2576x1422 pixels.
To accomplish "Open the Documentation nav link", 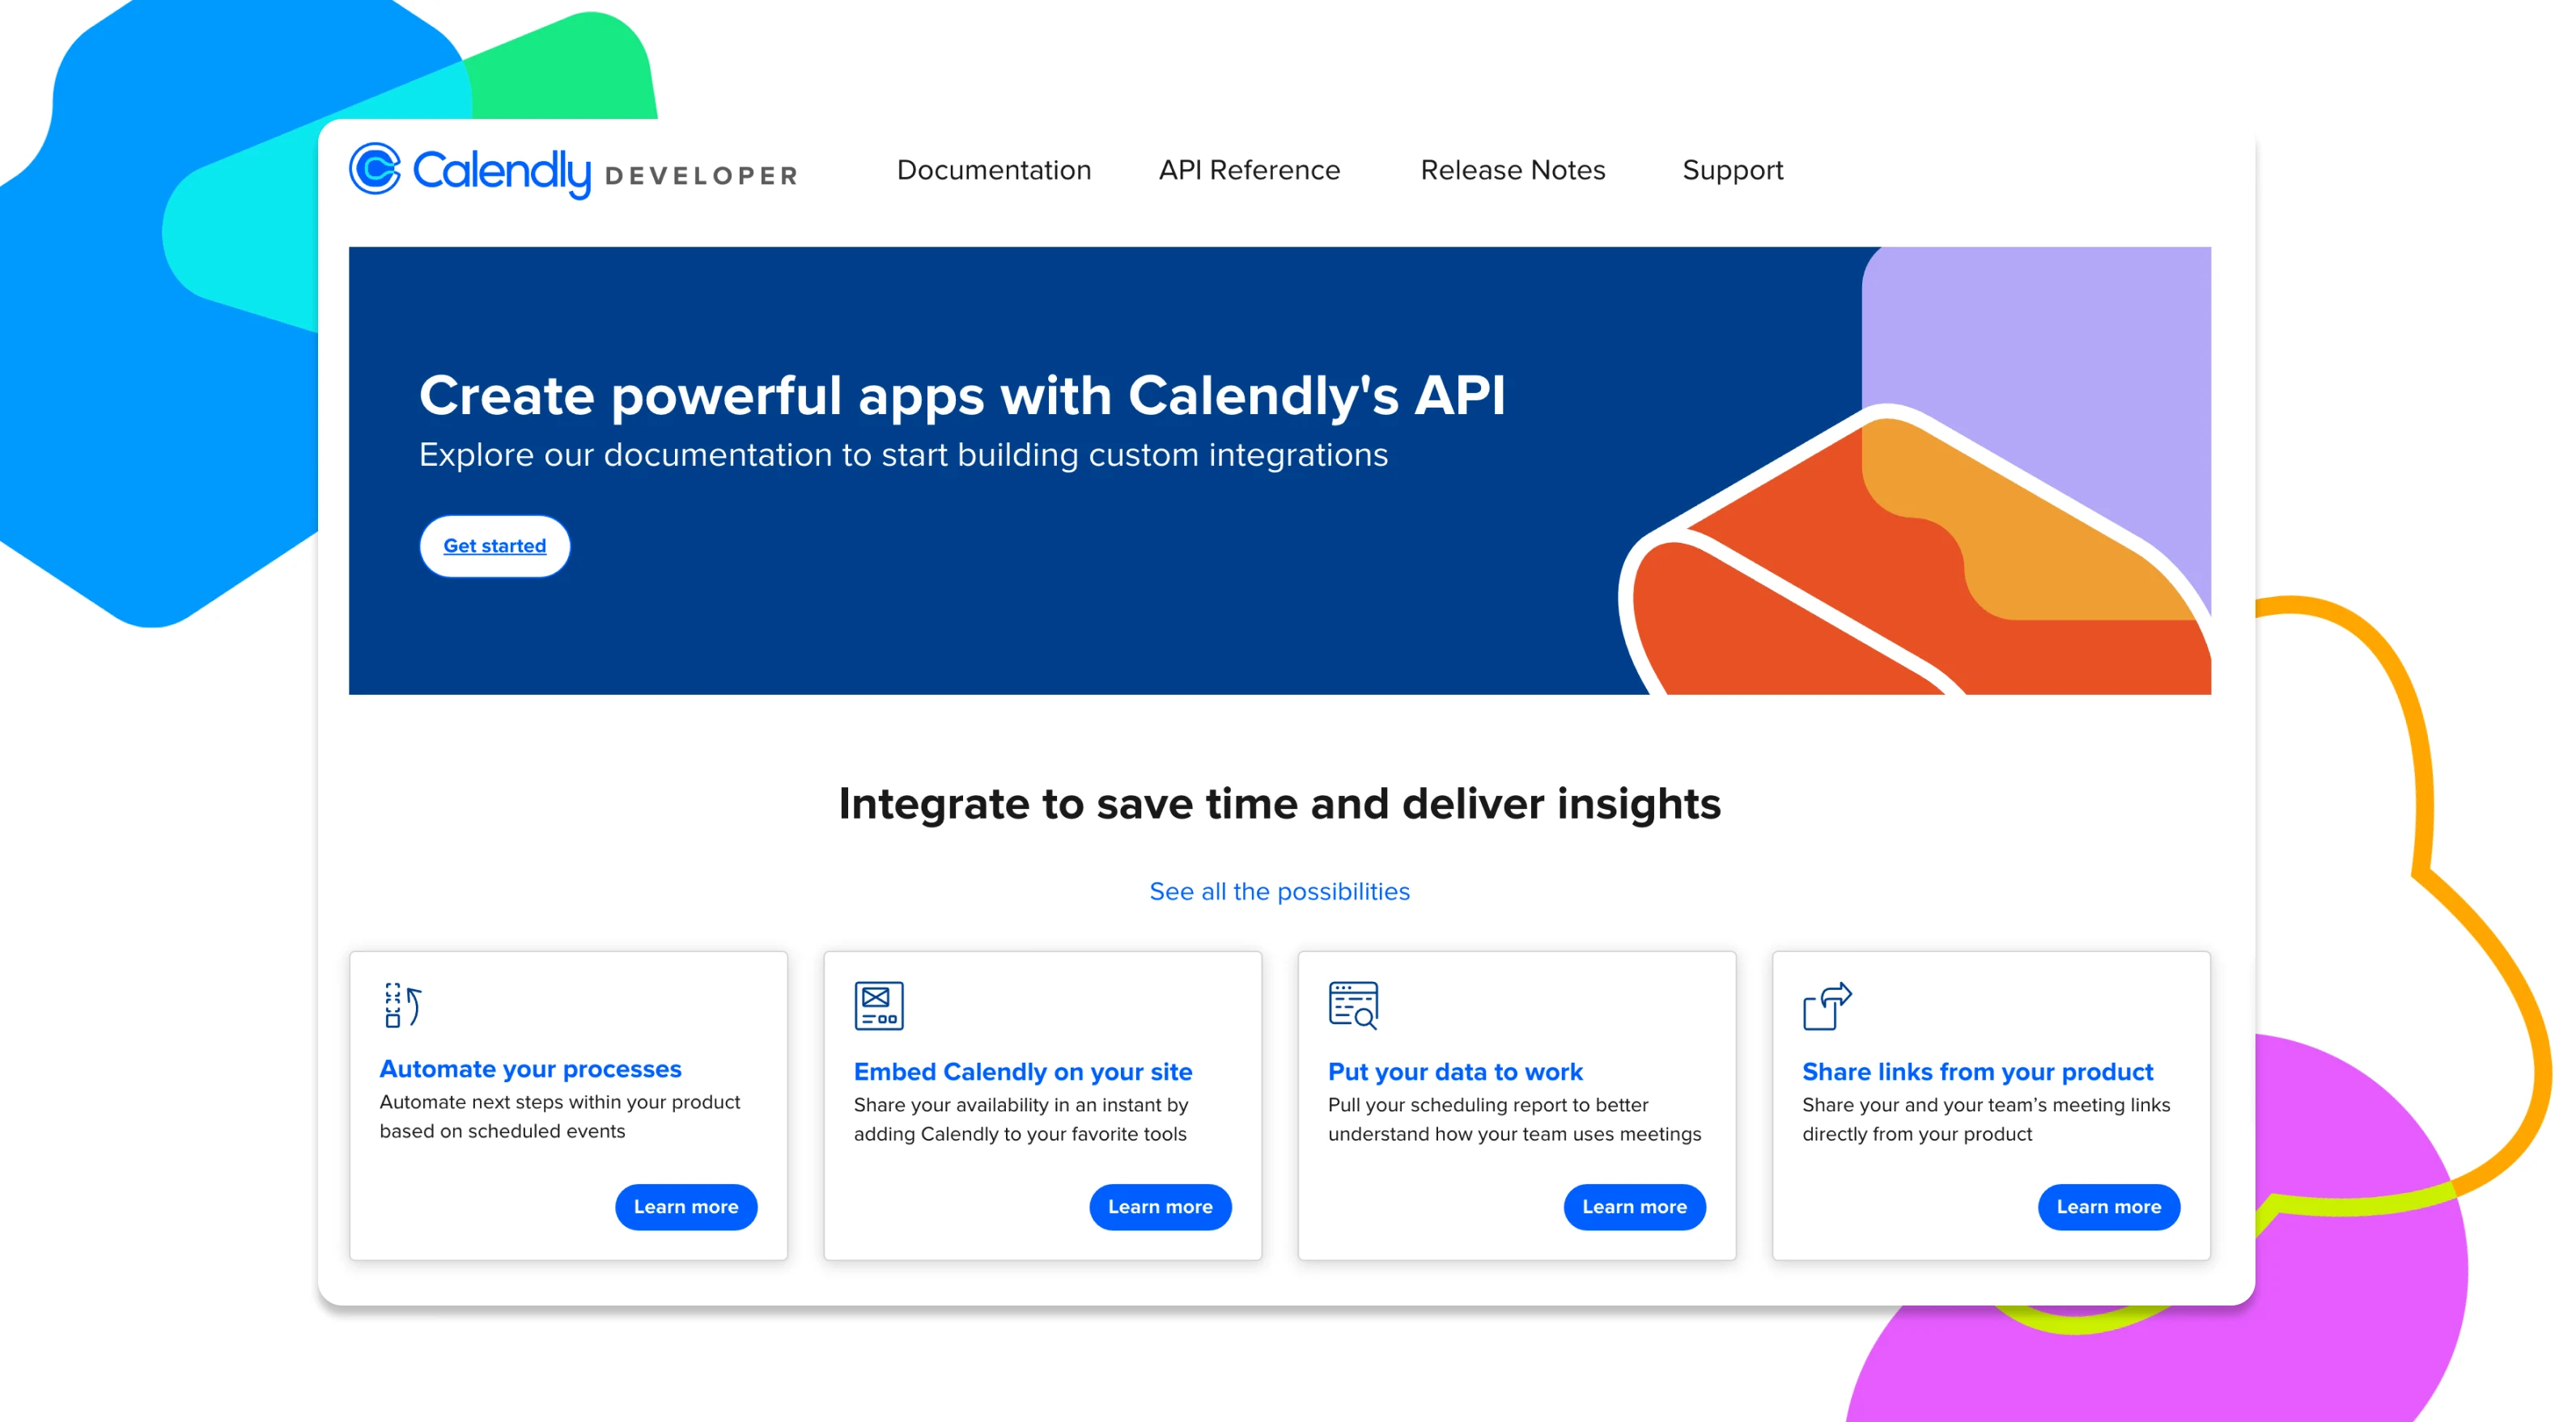I will 993,170.
